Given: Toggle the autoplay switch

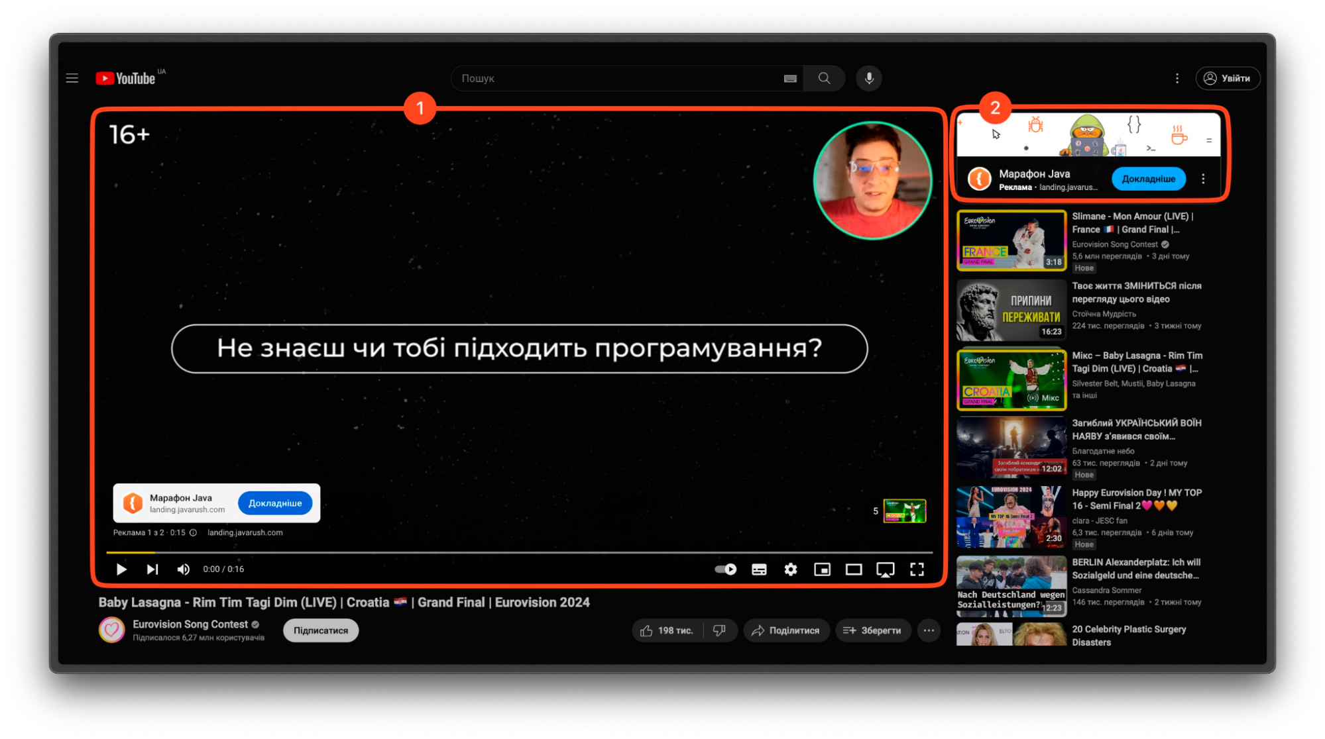Looking at the screenshot, I should [x=725, y=569].
